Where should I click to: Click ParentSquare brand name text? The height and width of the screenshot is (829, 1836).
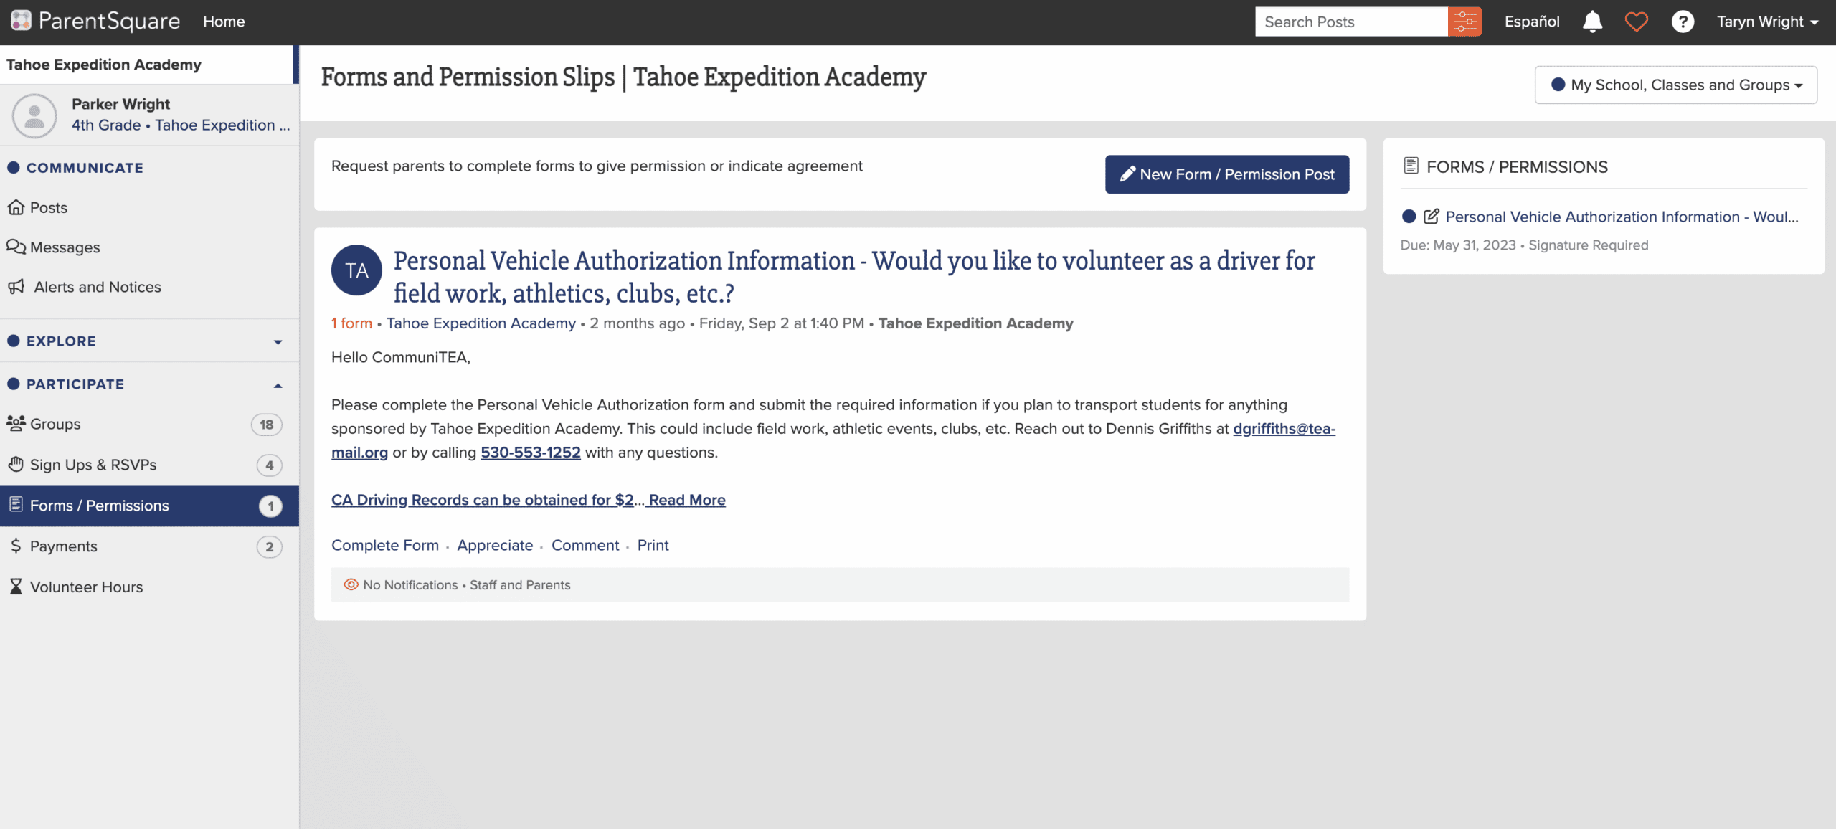(109, 21)
